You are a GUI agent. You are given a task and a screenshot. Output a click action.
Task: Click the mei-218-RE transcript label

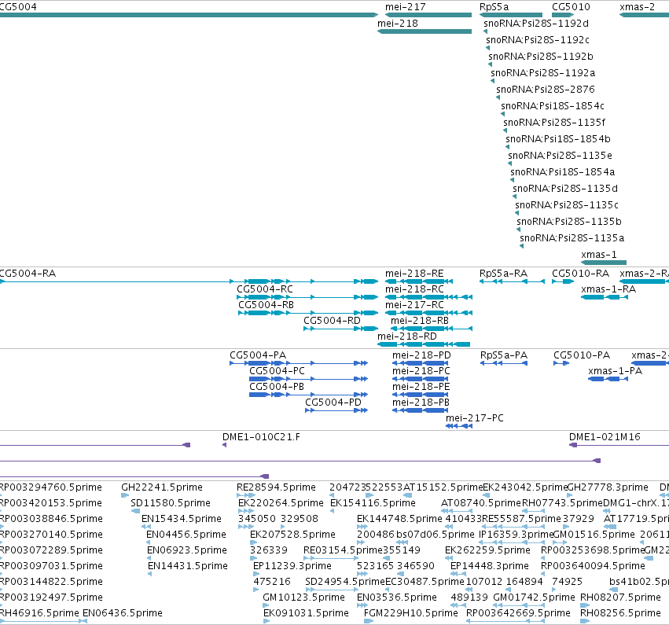(x=414, y=274)
